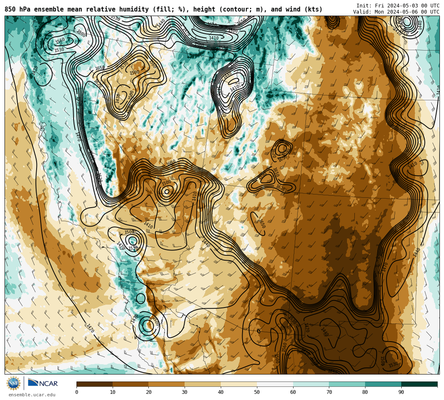
Task: Click the colorbar tick label 10
Action: pyautogui.click(x=113, y=392)
